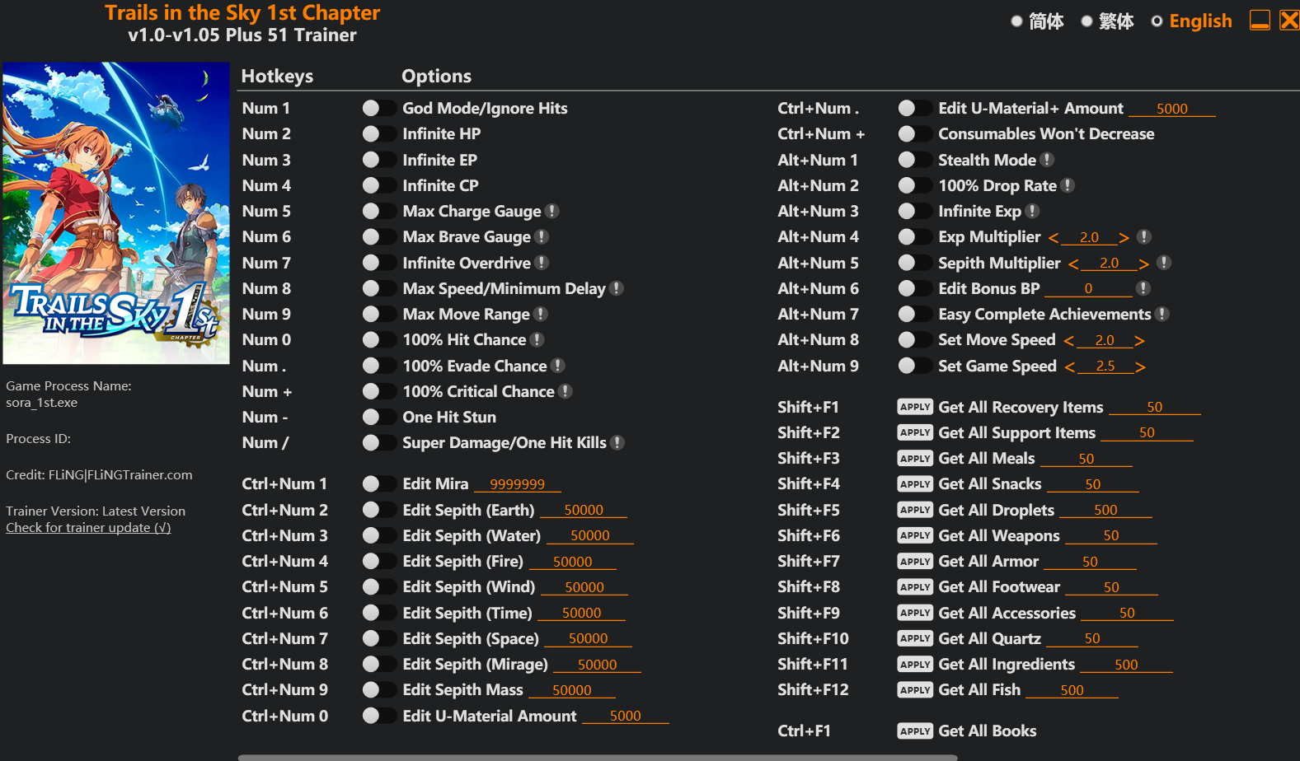Increase Sepith Multiplier with right arrow
This screenshot has height=761, width=1300.
(x=1144, y=264)
